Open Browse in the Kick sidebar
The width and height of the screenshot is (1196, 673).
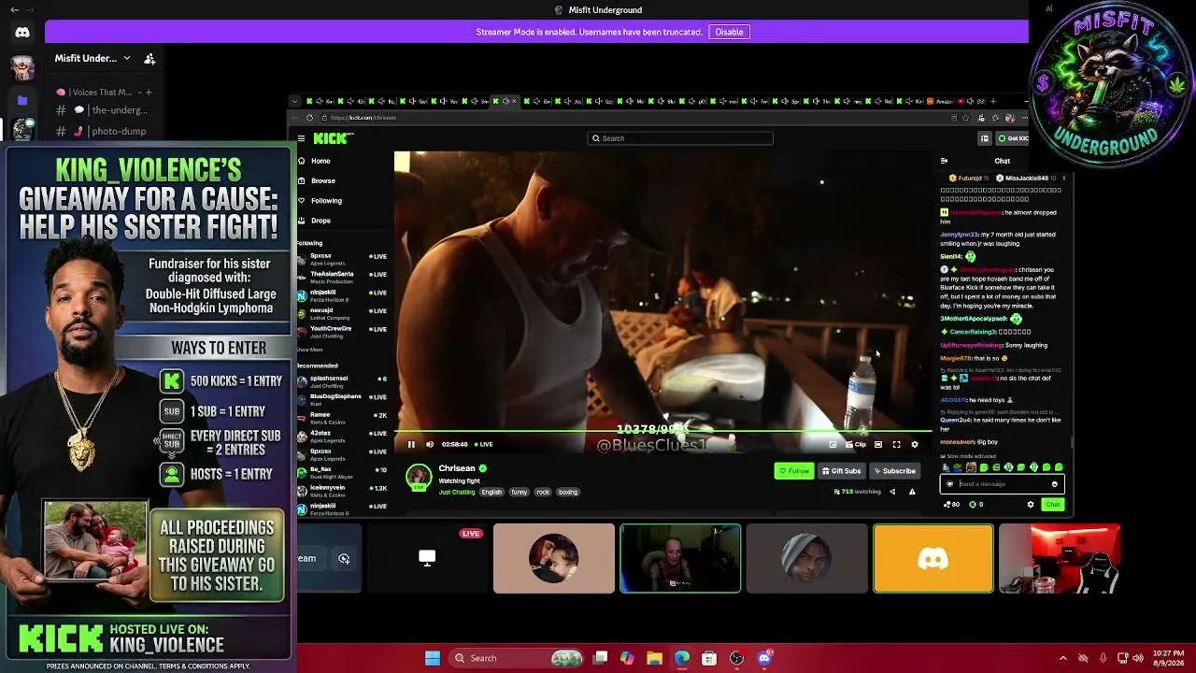[323, 180]
